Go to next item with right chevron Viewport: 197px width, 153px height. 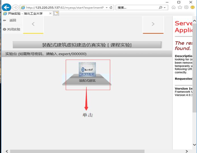(153, 24)
